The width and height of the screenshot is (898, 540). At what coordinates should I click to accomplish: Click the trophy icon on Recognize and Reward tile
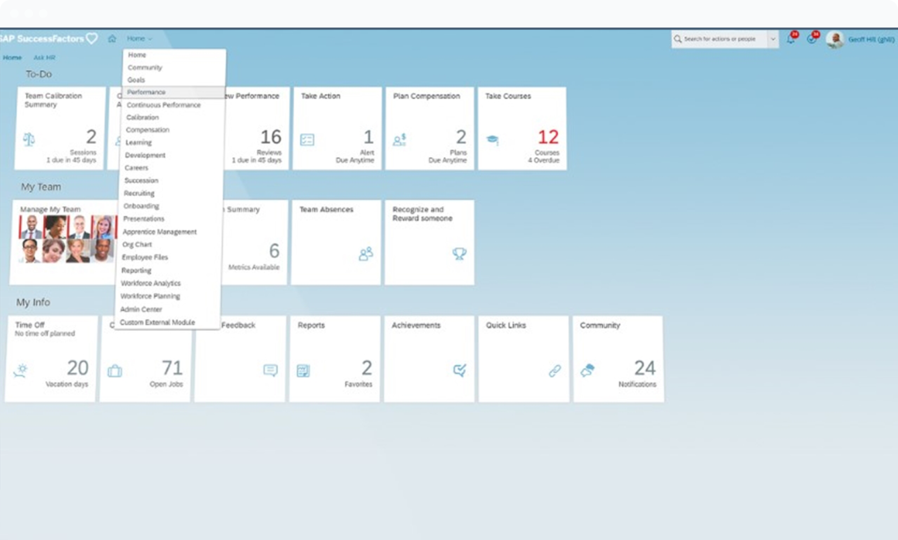point(460,253)
